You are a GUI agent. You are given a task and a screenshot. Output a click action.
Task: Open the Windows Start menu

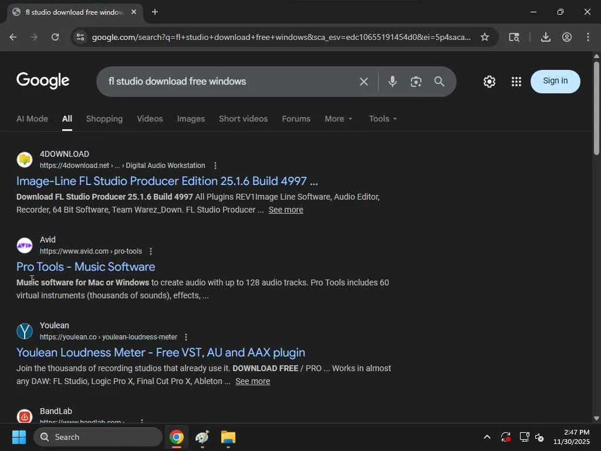(x=19, y=437)
